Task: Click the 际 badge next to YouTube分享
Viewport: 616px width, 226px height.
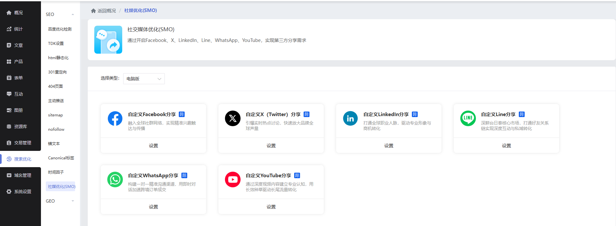Action: pyautogui.click(x=297, y=176)
